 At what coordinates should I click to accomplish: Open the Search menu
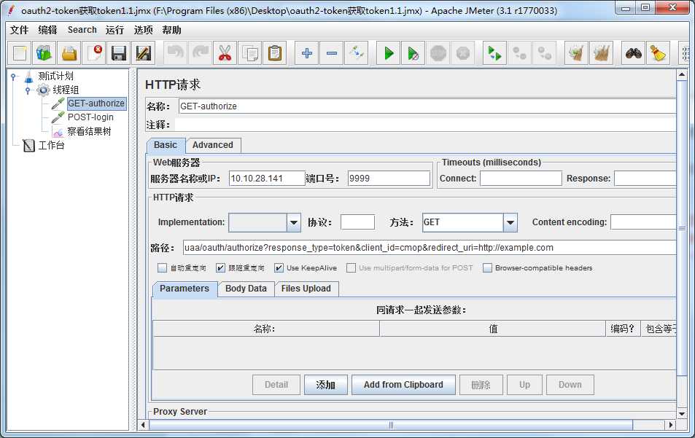[82, 30]
